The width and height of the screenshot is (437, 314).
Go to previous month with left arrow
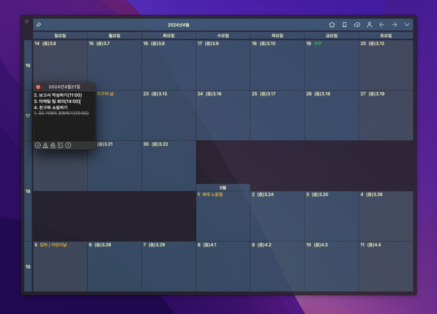tap(382, 24)
